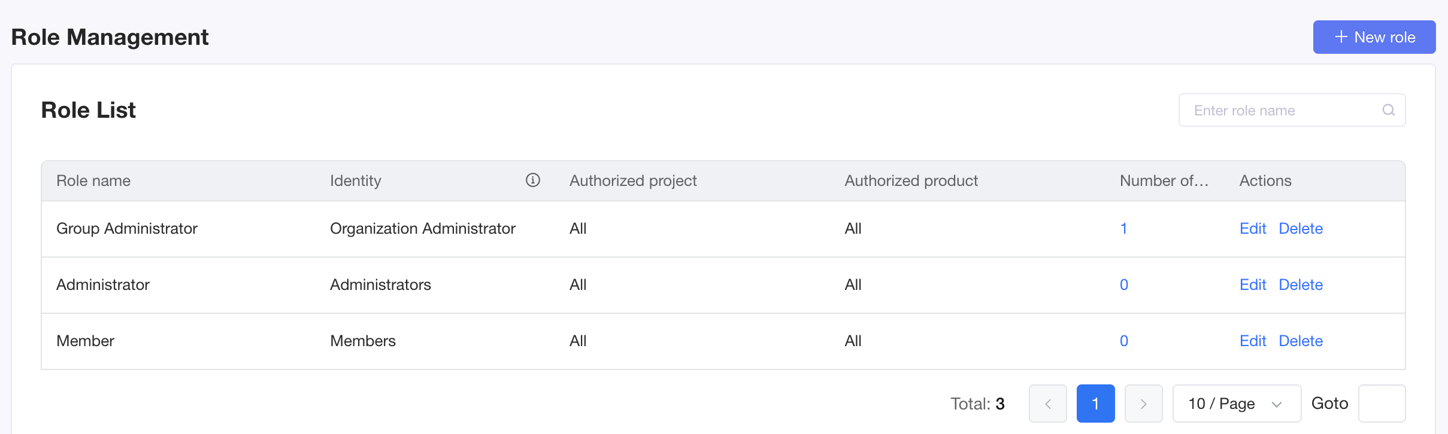Delete the Administrator role
The height and width of the screenshot is (434, 1448).
(1301, 285)
